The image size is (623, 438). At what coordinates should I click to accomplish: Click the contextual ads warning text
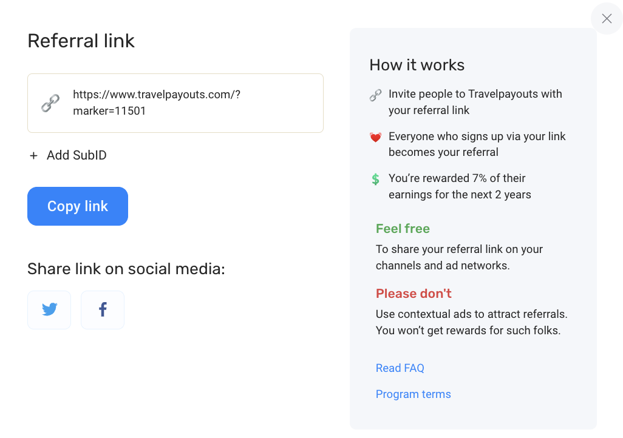472,322
